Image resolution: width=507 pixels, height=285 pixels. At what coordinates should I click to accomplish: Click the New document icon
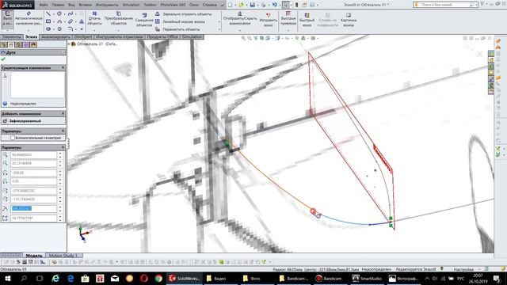click(230, 5)
